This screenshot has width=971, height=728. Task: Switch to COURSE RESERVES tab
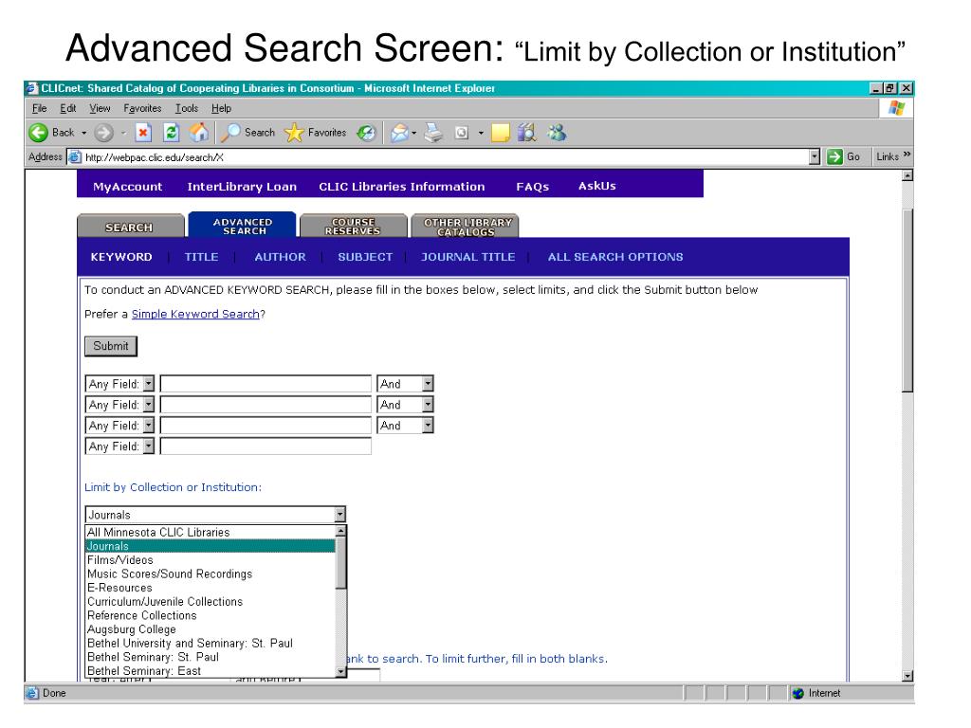(353, 227)
